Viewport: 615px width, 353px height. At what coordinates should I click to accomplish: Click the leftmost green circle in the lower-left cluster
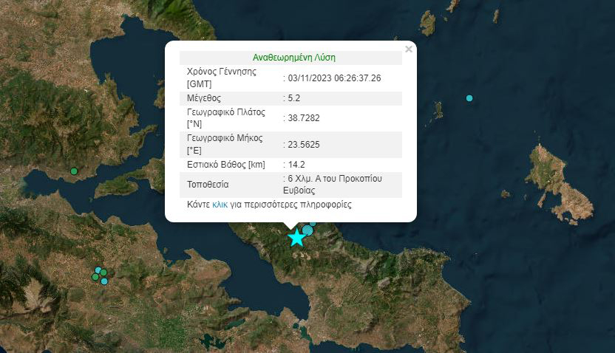(95, 277)
